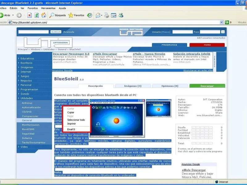
Task: Open the Descripción tab
Action: 96,86
